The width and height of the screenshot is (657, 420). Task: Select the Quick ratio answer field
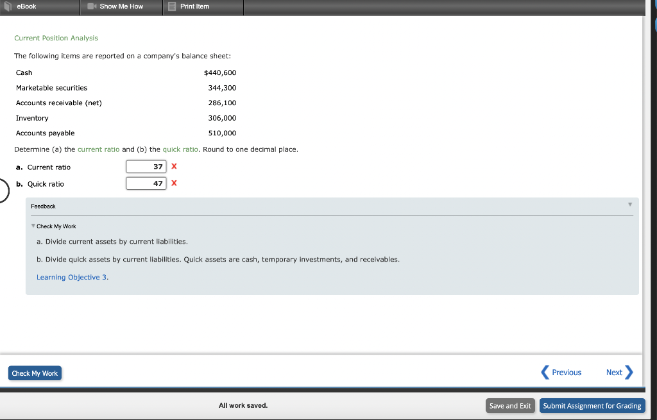pos(146,183)
